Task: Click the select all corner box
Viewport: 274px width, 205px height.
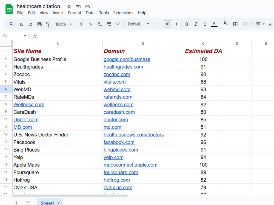Action: [x=6, y=44]
